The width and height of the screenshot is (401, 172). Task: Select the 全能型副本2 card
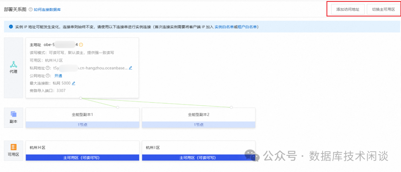[198, 118]
